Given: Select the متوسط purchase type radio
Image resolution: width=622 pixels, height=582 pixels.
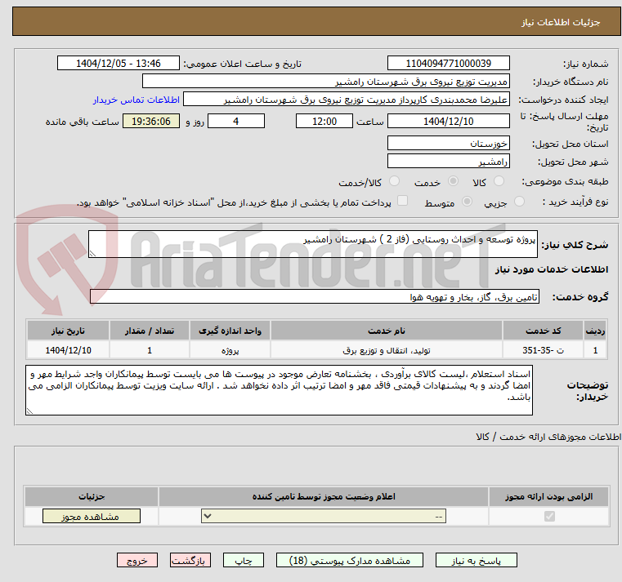Looking at the screenshot, I should point(468,202).
